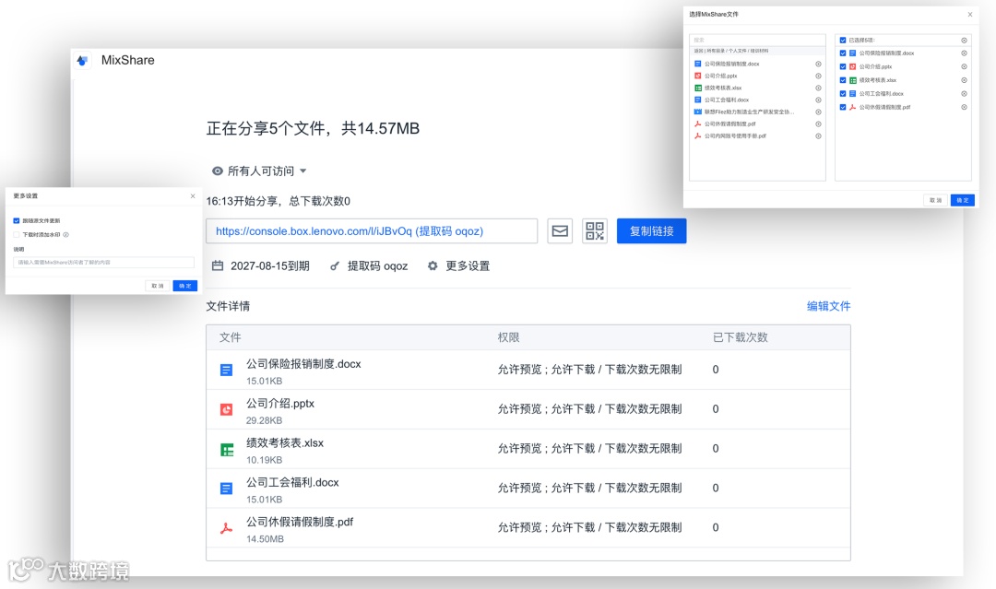This screenshot has height=589, width=996.
Task: Click the 复制链接 button
Action: point(651,231)
